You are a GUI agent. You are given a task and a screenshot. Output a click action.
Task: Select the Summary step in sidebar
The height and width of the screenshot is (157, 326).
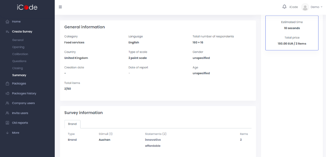coord(19,75)
